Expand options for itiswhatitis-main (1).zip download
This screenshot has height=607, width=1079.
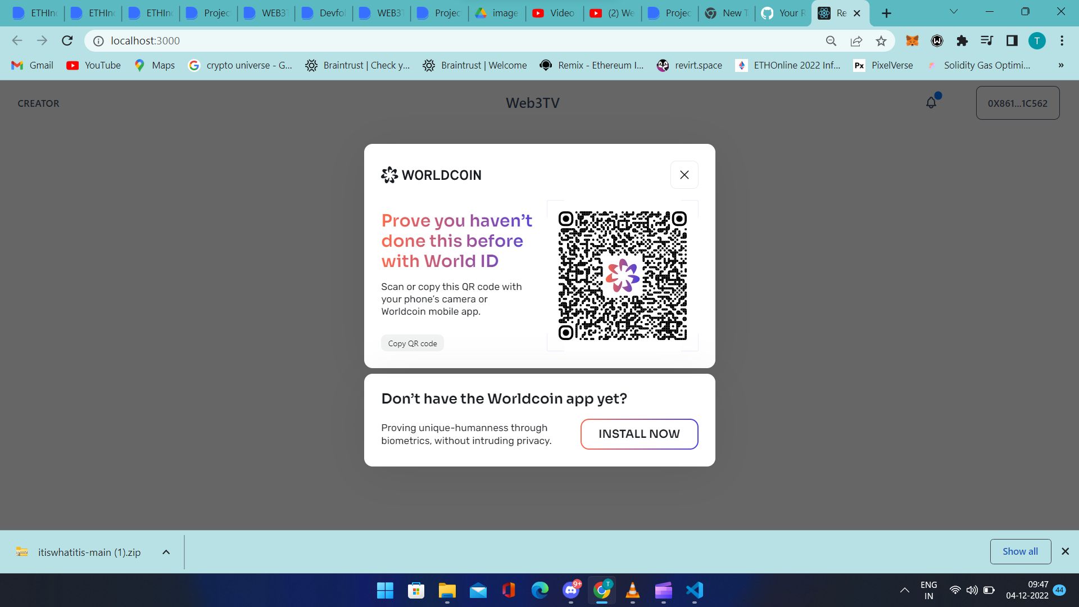click(x=166, y=552)
